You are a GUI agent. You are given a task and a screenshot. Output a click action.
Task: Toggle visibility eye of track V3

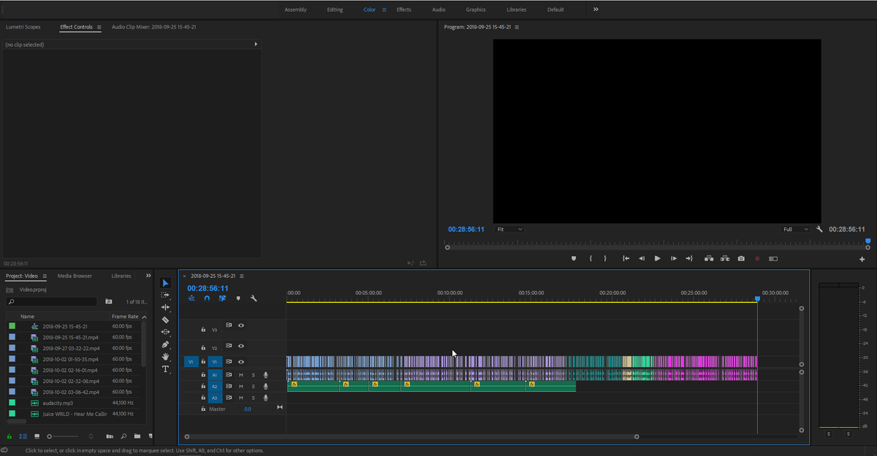click(x=241, y=325)
